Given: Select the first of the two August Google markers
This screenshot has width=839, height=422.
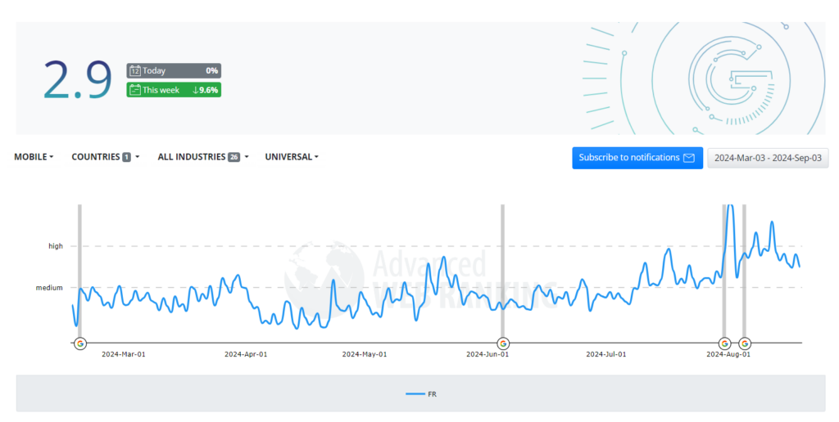Looking at the screenshot, I should pyautogui.click(x=724, y=343).
